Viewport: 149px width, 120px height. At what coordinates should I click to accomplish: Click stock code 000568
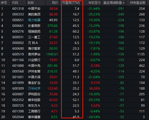[x=18, y=71]
